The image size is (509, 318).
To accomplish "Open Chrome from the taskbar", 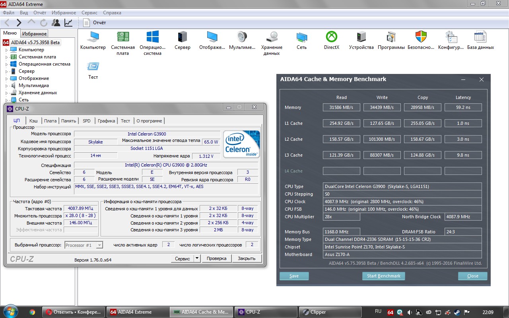I will pyautogui.click(x=32, y=312).
